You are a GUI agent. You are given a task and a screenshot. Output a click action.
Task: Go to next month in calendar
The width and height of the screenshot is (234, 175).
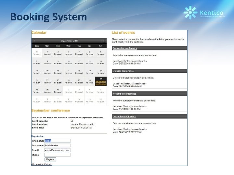104,41
